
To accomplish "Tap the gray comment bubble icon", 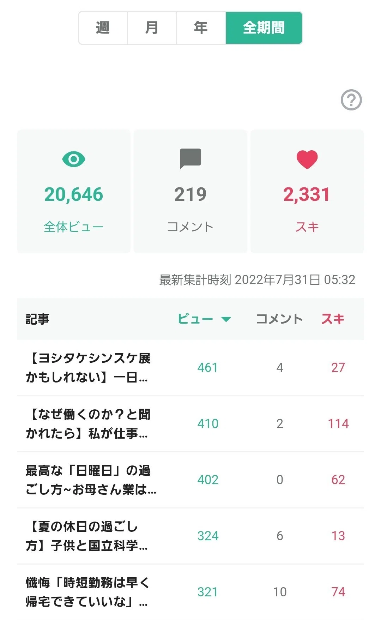I will [190, 159].
